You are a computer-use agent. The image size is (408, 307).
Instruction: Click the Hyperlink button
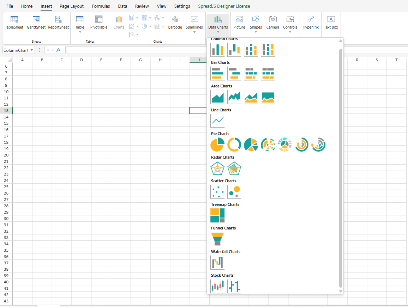[x=311, y=22]
